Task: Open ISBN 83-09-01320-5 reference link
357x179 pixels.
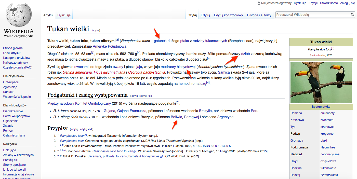Action: tap(217, 146)
